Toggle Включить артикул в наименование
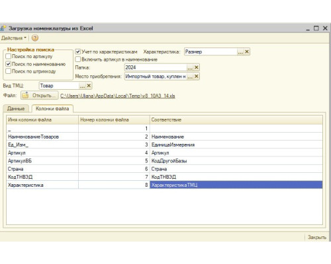This screenshot has height=264, width=331. 78,59
